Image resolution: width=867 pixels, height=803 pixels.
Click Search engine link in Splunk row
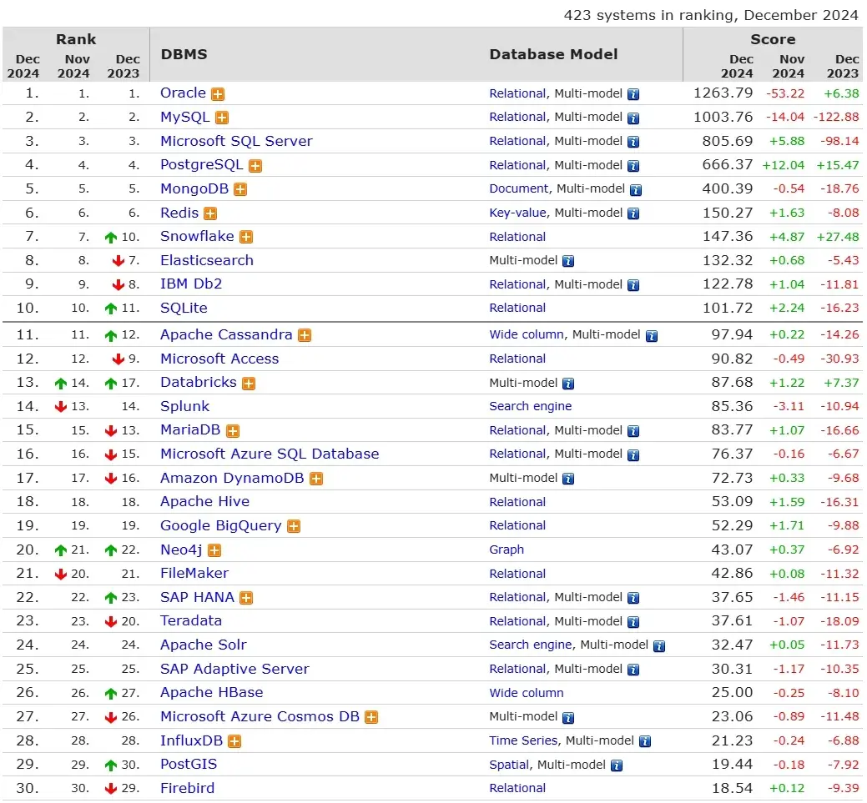(530, 407)
